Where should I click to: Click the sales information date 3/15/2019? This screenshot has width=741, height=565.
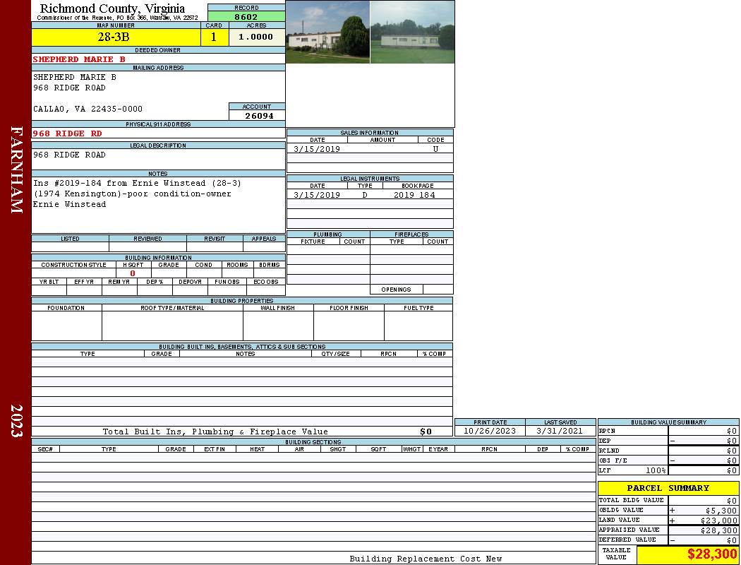317,149
